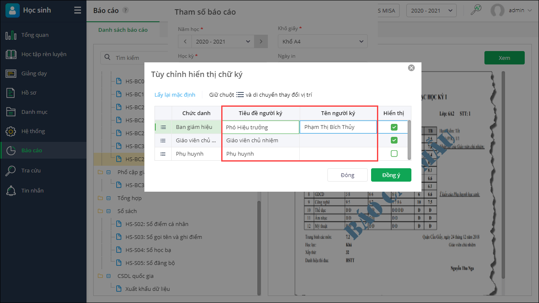This screenshot has width=539, height=303.
Task: Click the green Xem button
Action: (x=505, y=58)
